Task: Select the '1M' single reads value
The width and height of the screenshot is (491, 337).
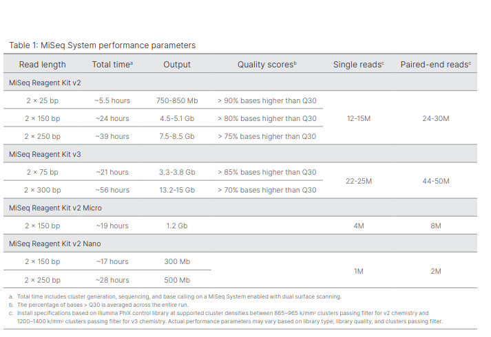Action: coord(359,271)
